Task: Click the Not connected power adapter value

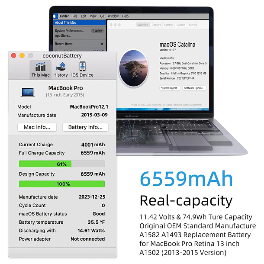Action: [88, 239]
